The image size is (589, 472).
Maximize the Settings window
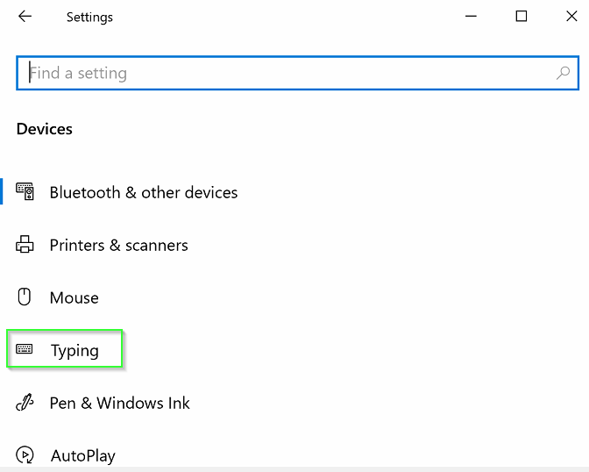coord(521,16)
